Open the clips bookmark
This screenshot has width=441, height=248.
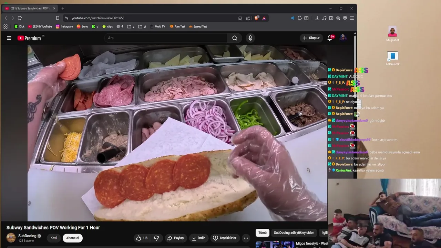(107, 26)
